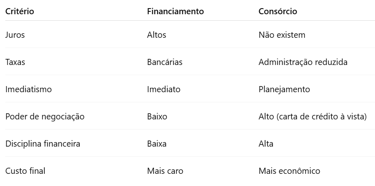
Task: Click the 'Critério' column header
Action: pyautogui.click(x=20, y=11)
